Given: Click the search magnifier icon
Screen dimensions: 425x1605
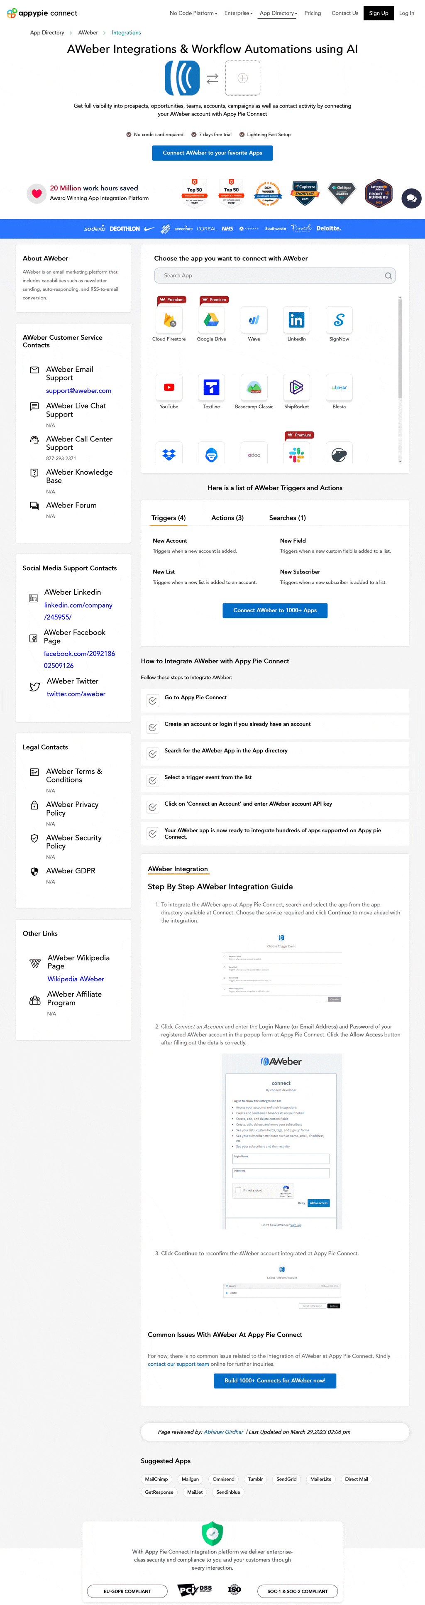Looking at the screenshot, I should pyautogui.click(x=388, y=276).
